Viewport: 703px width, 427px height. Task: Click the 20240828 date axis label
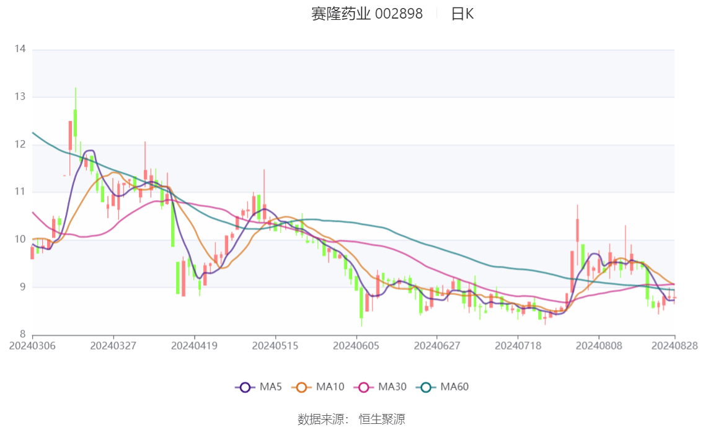tap(676, 346)
